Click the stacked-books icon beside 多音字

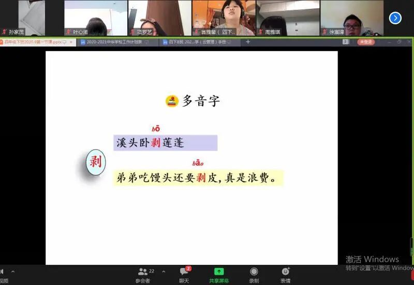click(172, 101)
